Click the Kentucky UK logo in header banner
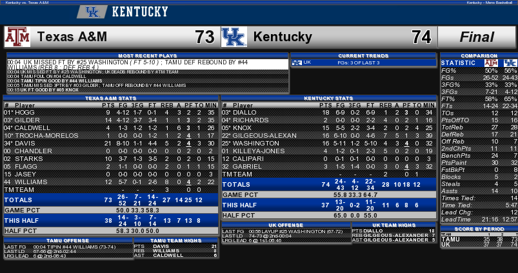Image resolution: width=518 pixels, height=273 pixels. coord(92,12)
